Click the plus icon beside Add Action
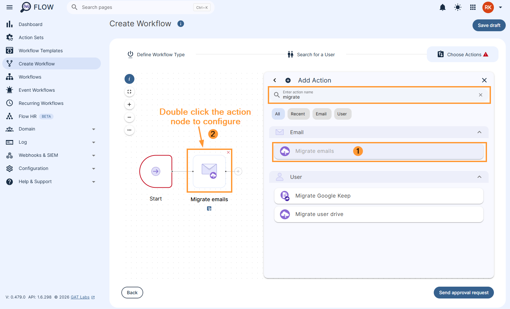Image resolution: width=510 pixels, height=309 pixels. 288,80
